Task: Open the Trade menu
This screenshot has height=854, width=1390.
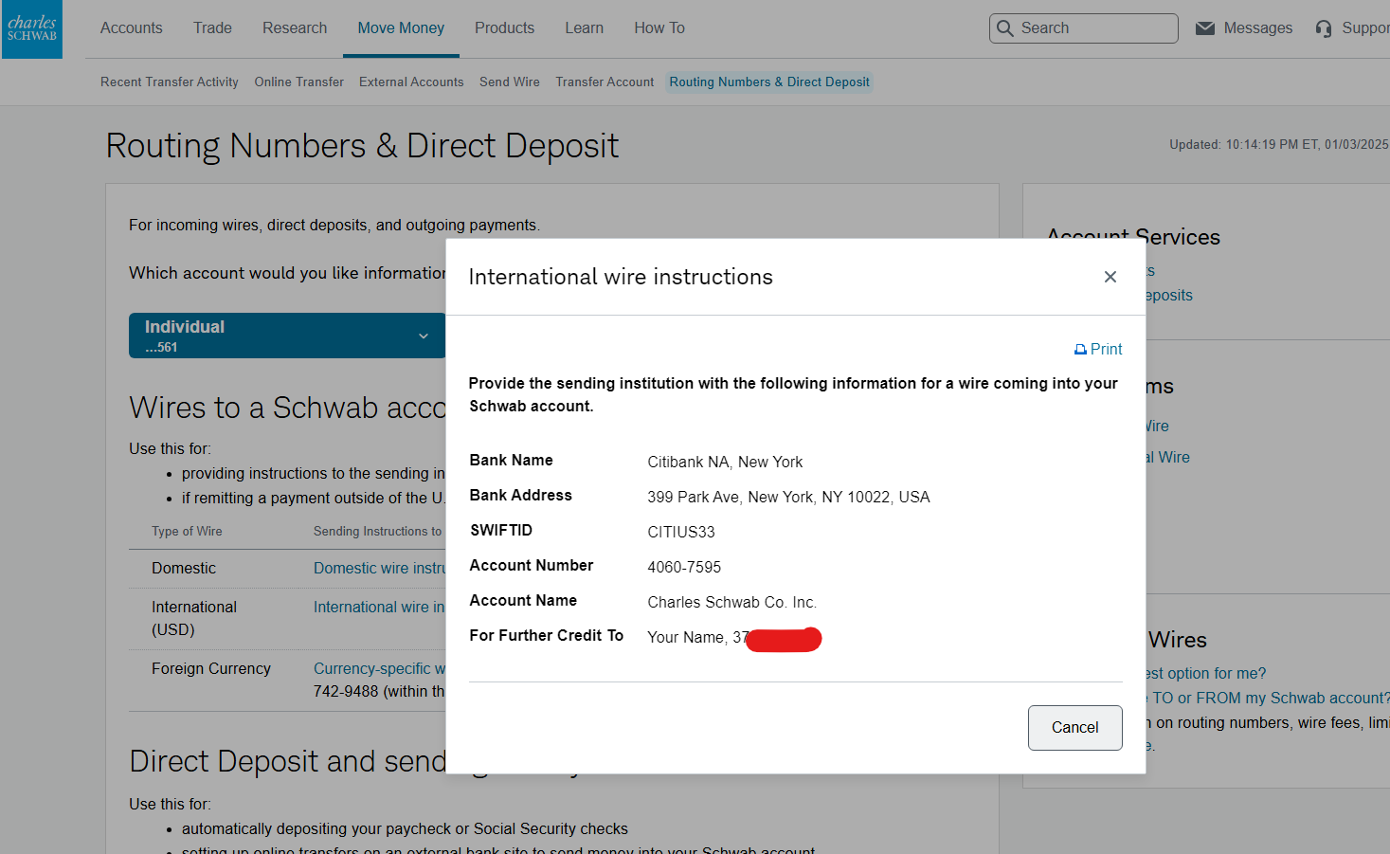Action: (x=212, y=28)
